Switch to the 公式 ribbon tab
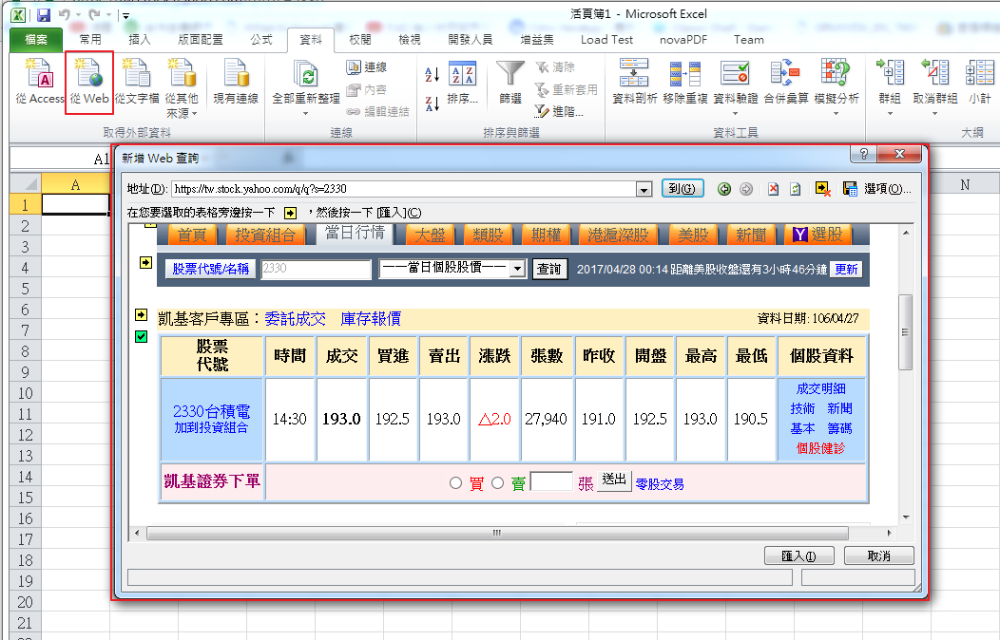Image resolution: width=1000 pixels, height=640 pixels. pos(260,40)
